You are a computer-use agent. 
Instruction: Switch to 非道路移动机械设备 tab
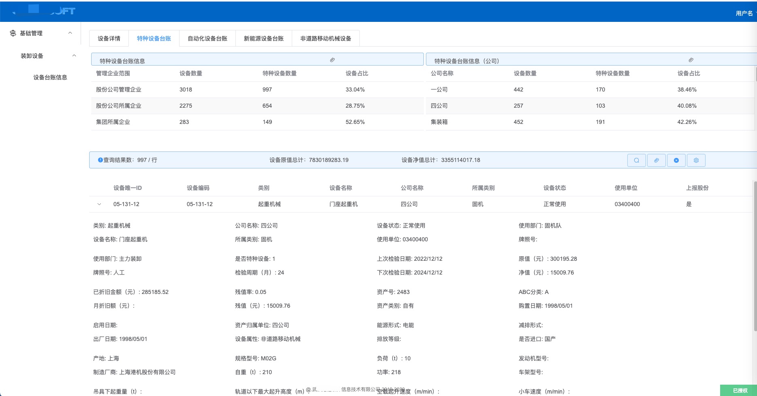[x=326, y=38]
